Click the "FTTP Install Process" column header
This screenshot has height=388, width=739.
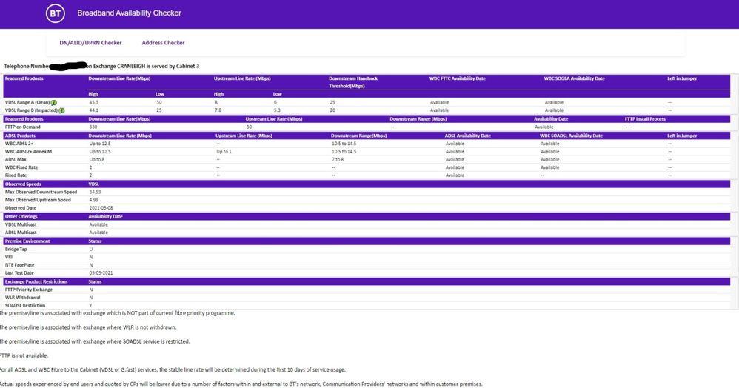[645, 119]
